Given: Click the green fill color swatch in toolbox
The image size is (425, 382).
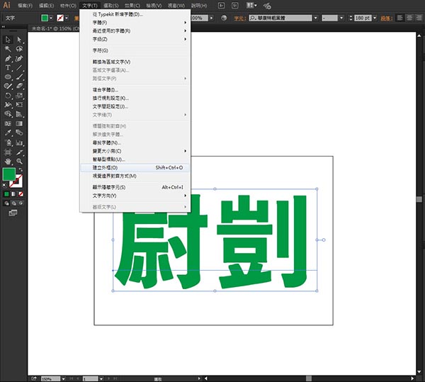Looking at the screenshot, I should (x=8, y=174).
